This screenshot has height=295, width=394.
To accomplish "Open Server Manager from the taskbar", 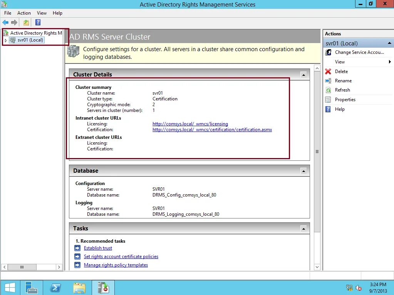I will coord(32,287).
